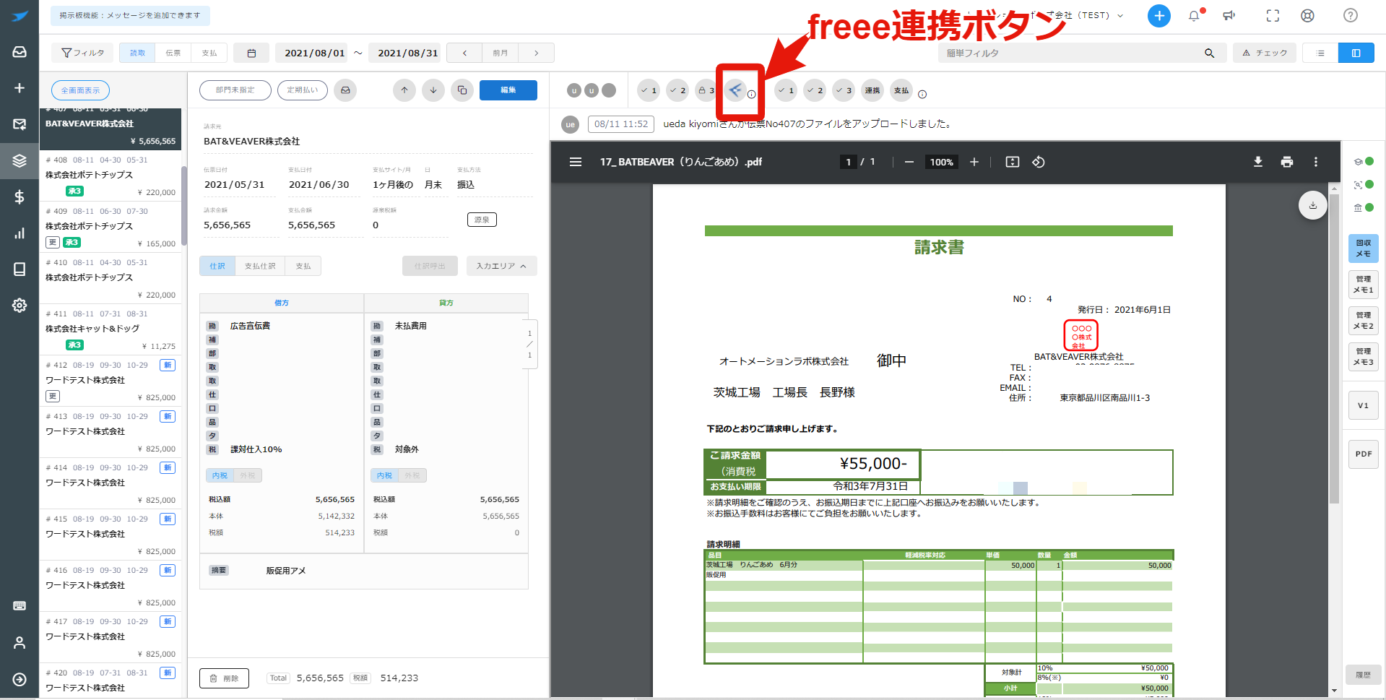Click the blue 編集 edit button

(x=508, y=90)
